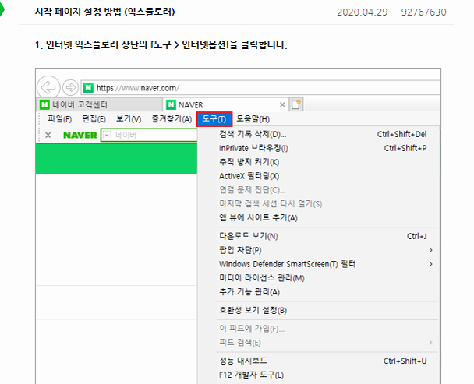Click the browser back arrow button

click(48, 87)
